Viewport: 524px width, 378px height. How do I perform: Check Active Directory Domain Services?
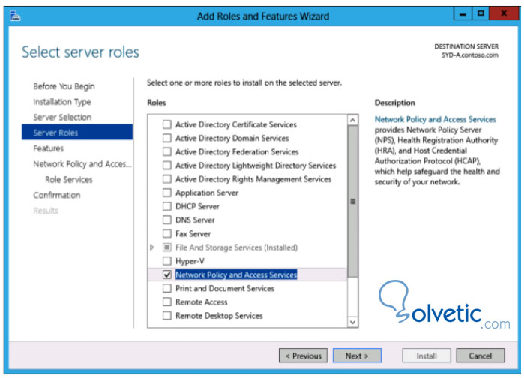tap(166, 138)
